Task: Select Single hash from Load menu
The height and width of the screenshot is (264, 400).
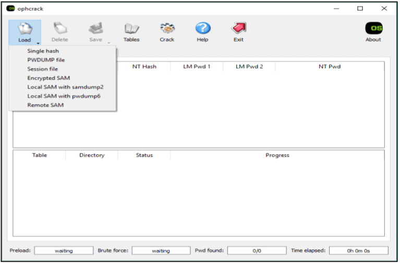Action: (x=43, y=51)
